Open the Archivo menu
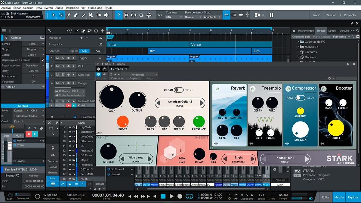 (x=6, y=8)
